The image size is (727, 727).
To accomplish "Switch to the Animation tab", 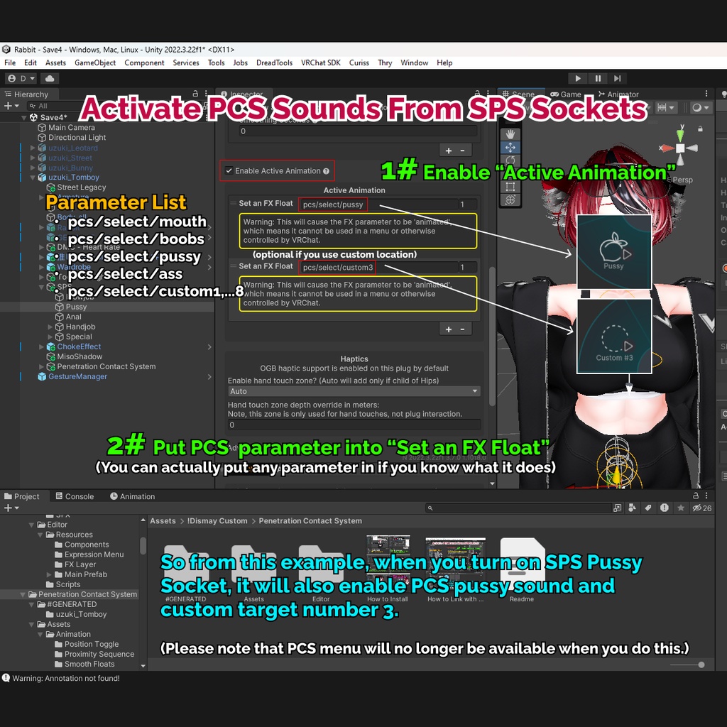I will [x=132, y=496].
